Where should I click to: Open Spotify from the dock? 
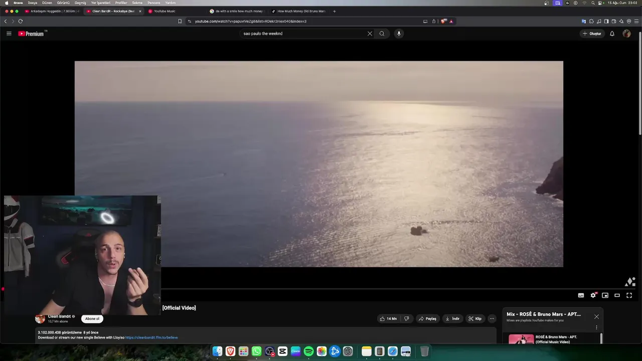(x=308, y=351)
